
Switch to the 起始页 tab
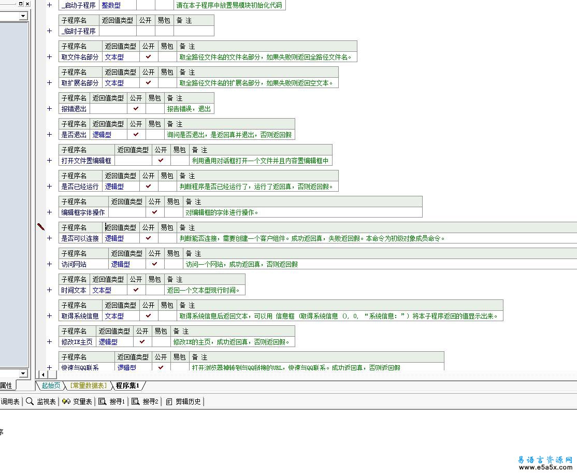click(51, 385)
